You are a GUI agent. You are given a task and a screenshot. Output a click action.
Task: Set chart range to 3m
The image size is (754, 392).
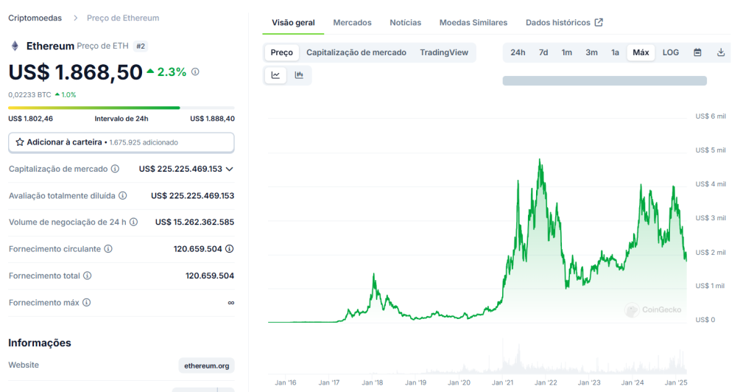point(591,52)
